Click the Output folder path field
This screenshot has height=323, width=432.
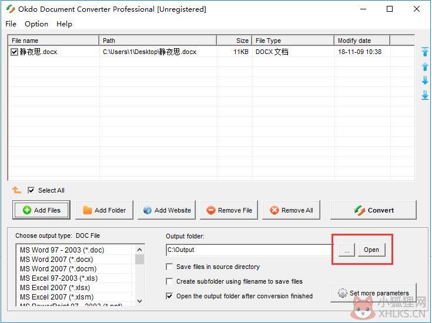249,250
